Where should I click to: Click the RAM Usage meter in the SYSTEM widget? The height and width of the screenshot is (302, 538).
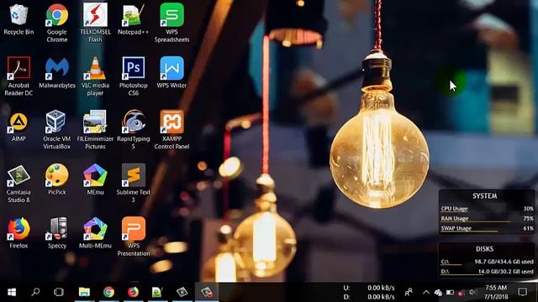click(487, 218)
